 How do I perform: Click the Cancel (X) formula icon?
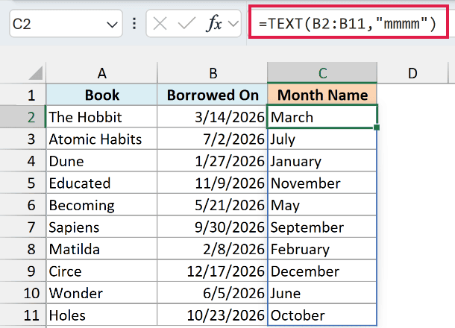pyautogui.click(x=160, y=24)
